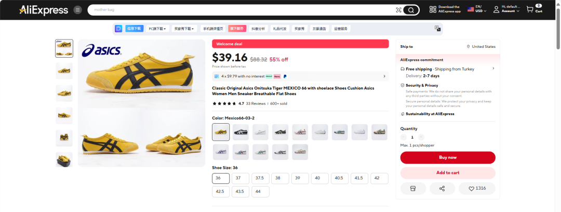Open the 抖音分析 toolbar item

258,29
